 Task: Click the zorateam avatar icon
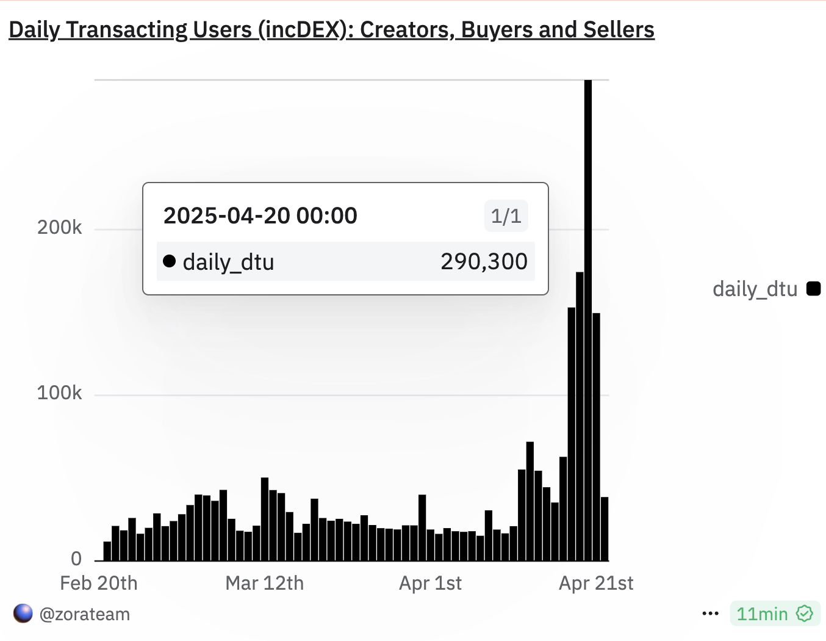23,614
